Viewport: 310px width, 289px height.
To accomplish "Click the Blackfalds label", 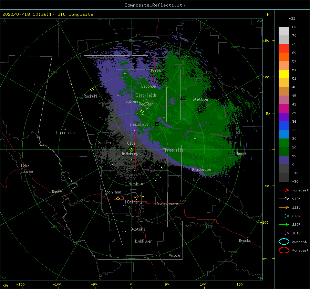I will [x=146, y=95].
